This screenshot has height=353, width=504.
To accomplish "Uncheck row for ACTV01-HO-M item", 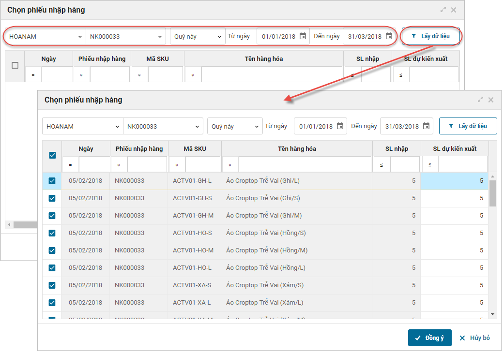I will pos(52,250).
